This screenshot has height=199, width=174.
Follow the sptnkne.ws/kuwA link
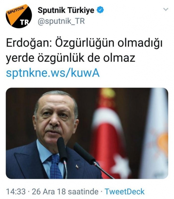click(53, 73)
